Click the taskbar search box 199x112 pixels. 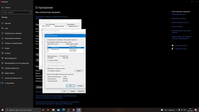[23, 110]
